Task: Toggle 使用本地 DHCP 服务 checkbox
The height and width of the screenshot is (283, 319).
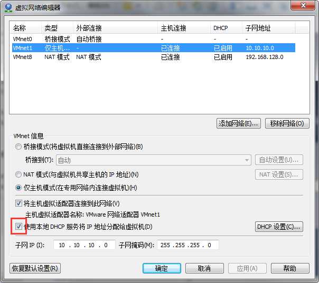Action: pyautogui.click(x=18, y=226)
